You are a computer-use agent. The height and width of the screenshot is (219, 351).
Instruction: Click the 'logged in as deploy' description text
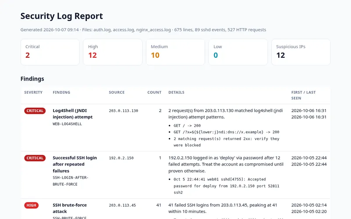click(x=226, y=164)
